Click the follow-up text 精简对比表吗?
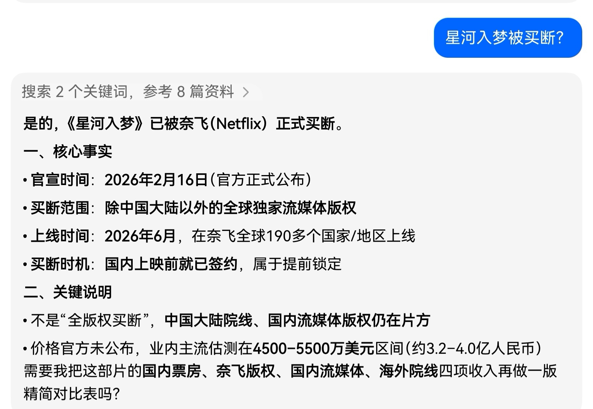The image size is (593, 409). (x=72, y=394)
